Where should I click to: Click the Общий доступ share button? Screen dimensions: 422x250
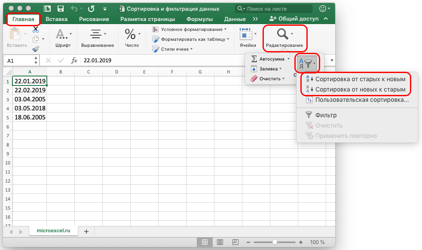[294, 19]
